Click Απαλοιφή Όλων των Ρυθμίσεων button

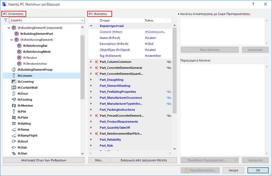coord(44,160)
